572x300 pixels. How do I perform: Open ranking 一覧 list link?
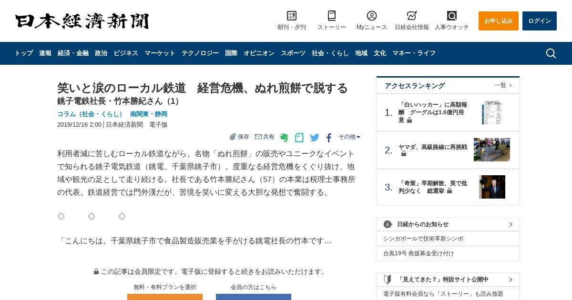[503, 85]
